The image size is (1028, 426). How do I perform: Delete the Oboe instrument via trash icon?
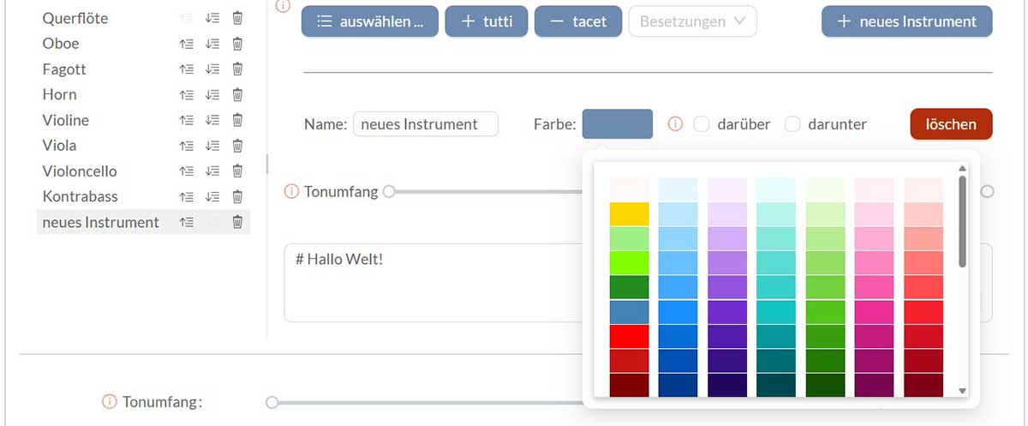(x=237, y=44)
